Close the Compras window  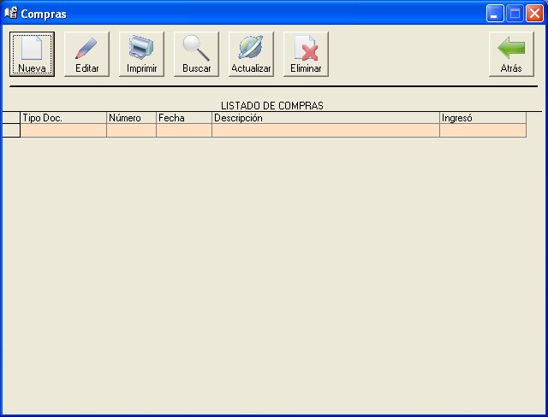[534, 14]
